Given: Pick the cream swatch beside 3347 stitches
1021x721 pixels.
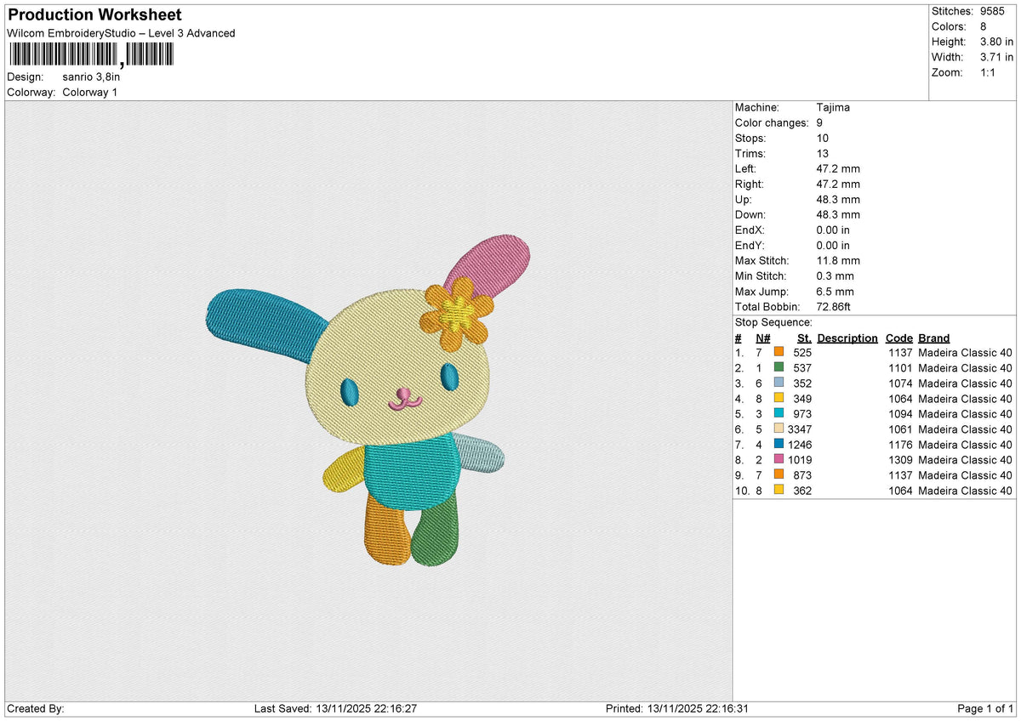Looking at the screenshot, I should [779, 429].
